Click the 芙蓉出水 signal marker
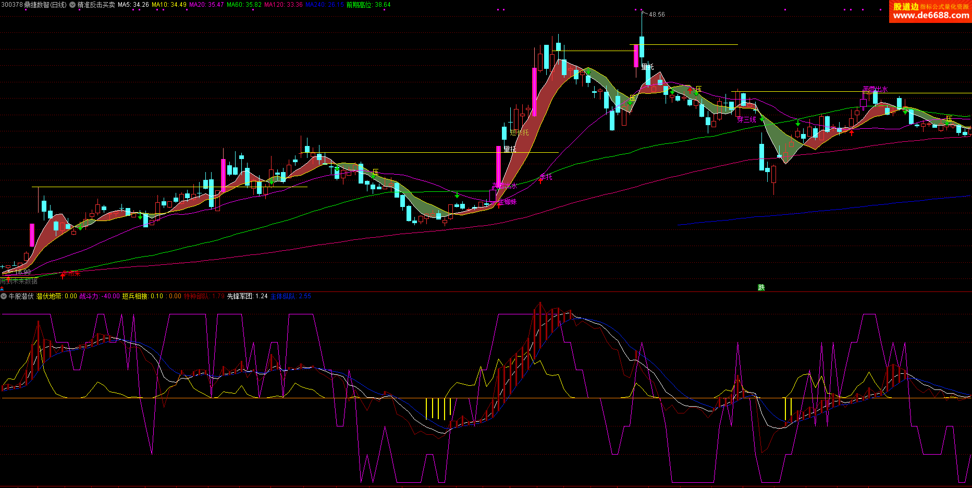This screenshot has height=488, width=972. tap(875, 90)
